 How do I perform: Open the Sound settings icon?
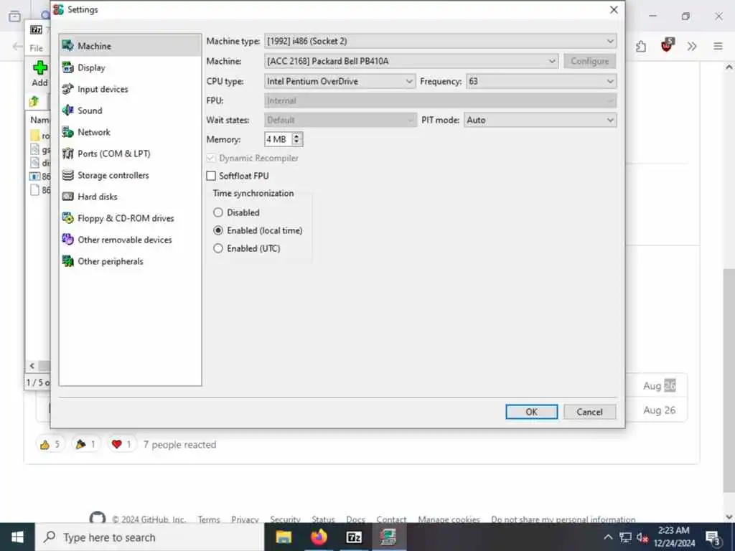point(68,110)
